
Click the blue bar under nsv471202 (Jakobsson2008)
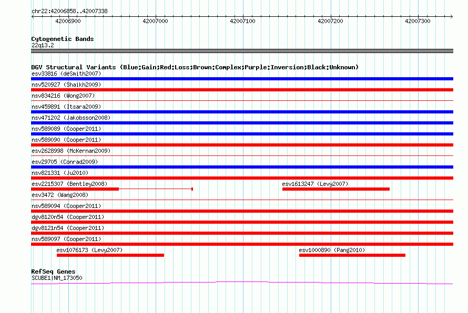pos(242,123)
